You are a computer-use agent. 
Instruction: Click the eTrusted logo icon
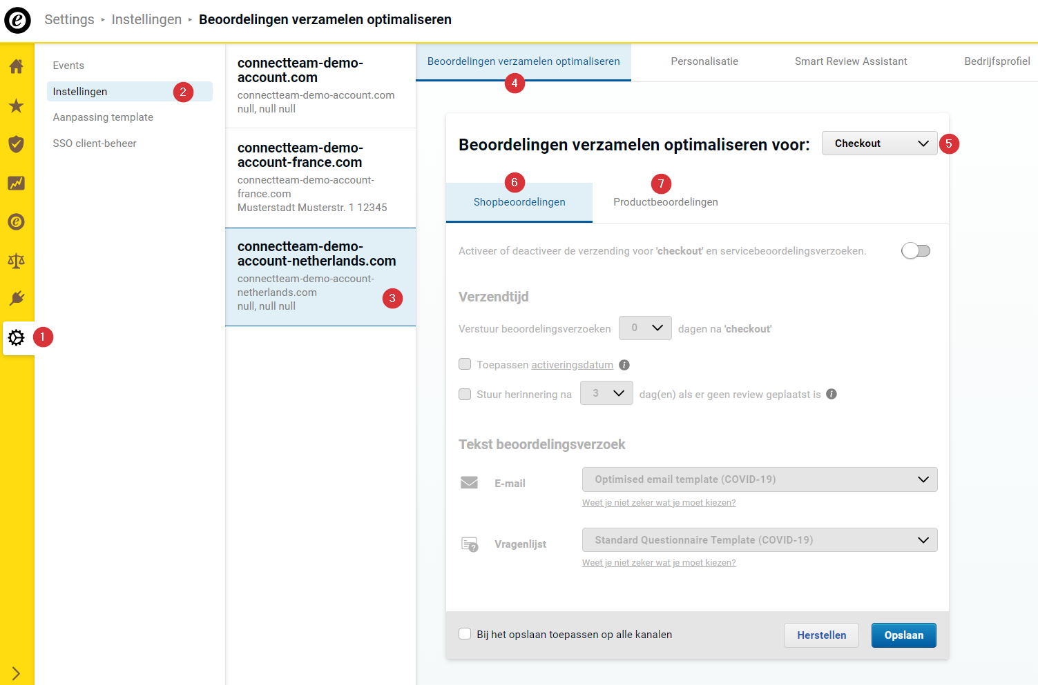(x=17, y=20)
